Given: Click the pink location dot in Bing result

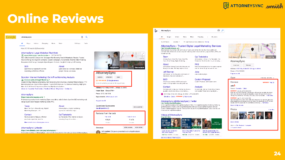Looking at the screenshot, I should [162, 94].
